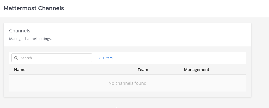The image size is (269, 108).
Task: Click the empty row left of 'No channels found'
Action: [54, 83]
